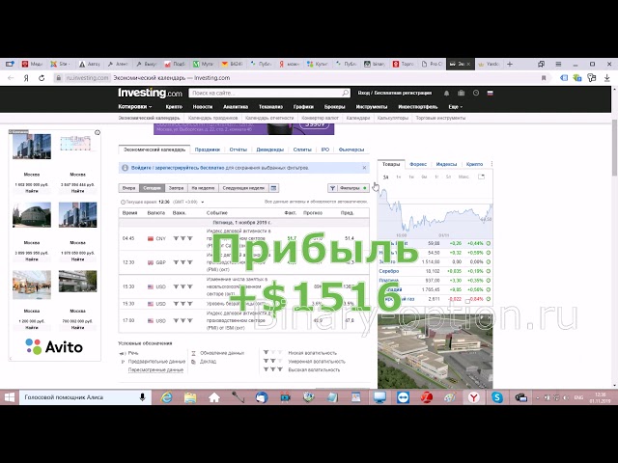Select the Завтра day filter

pos(176,188)
